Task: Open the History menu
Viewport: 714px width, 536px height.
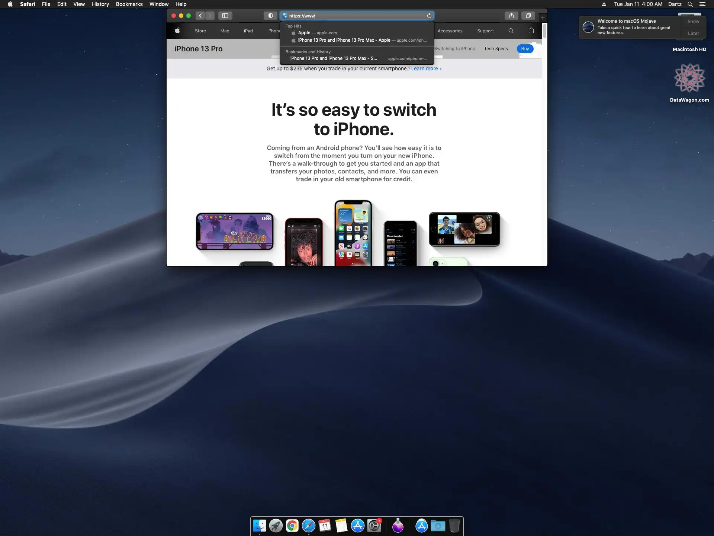Action: [x=100, y=4]
